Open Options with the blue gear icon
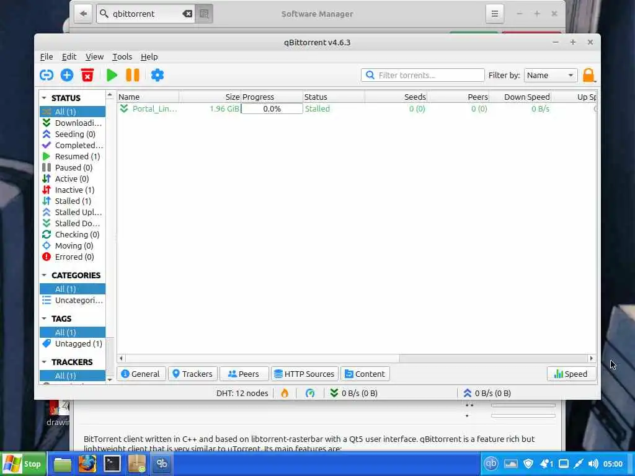 pos(157,75)
